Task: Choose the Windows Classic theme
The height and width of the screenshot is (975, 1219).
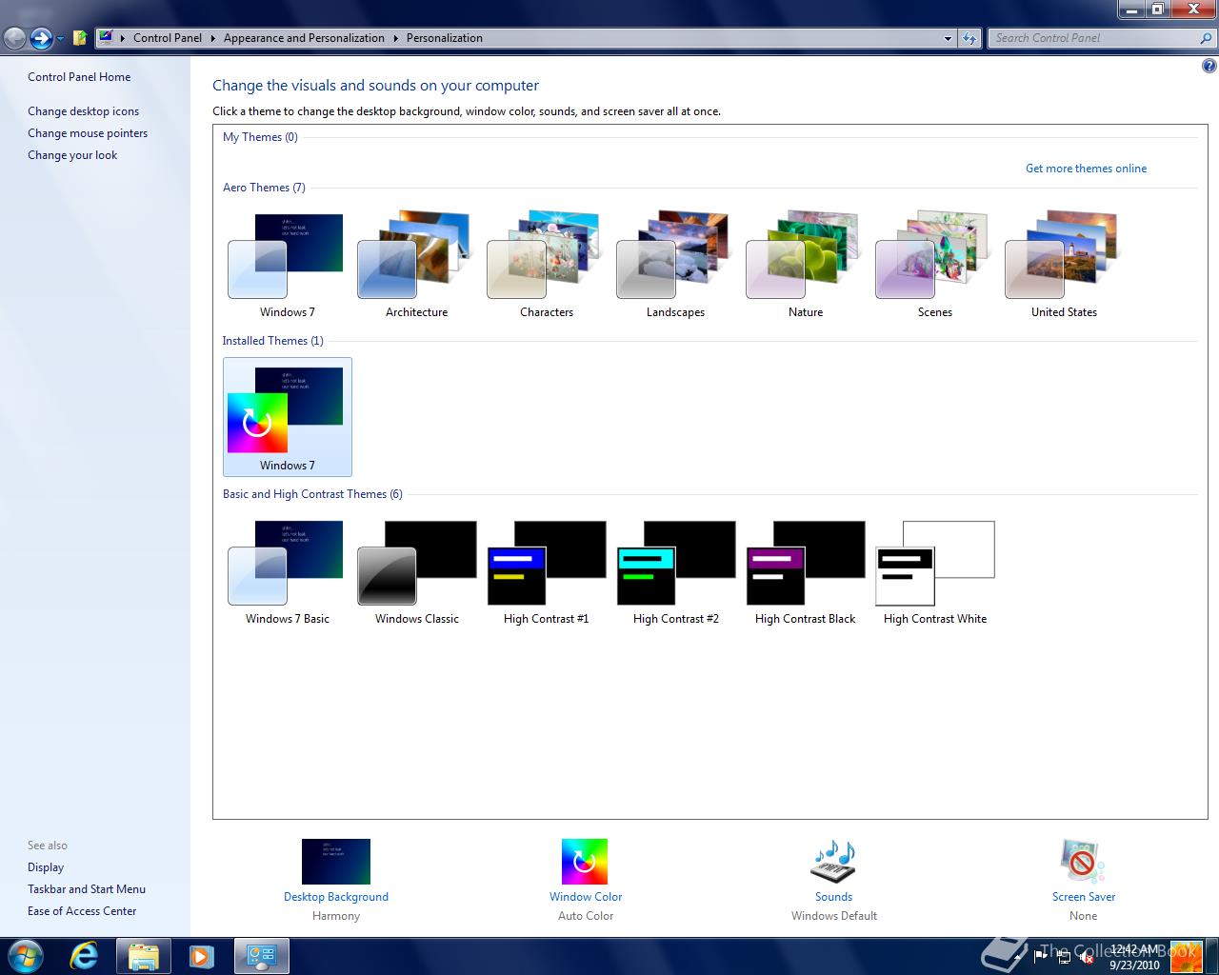Action: tap(416, 571)
